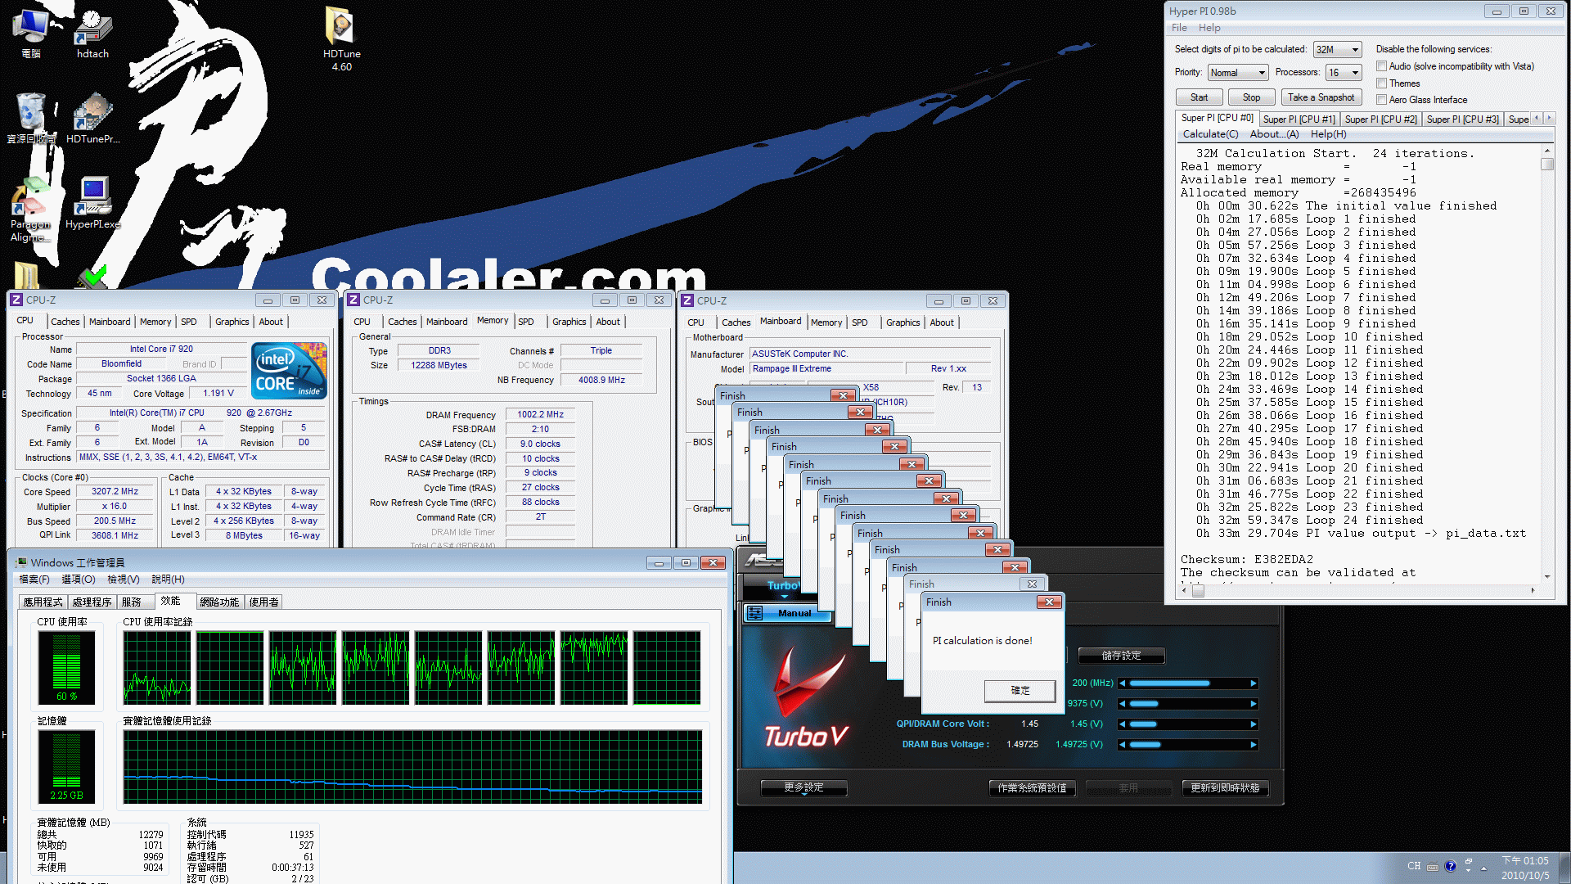Screen dimensions: 1571x884
Task: Click the TurboV logo graphic
Action: click(806, 696)
